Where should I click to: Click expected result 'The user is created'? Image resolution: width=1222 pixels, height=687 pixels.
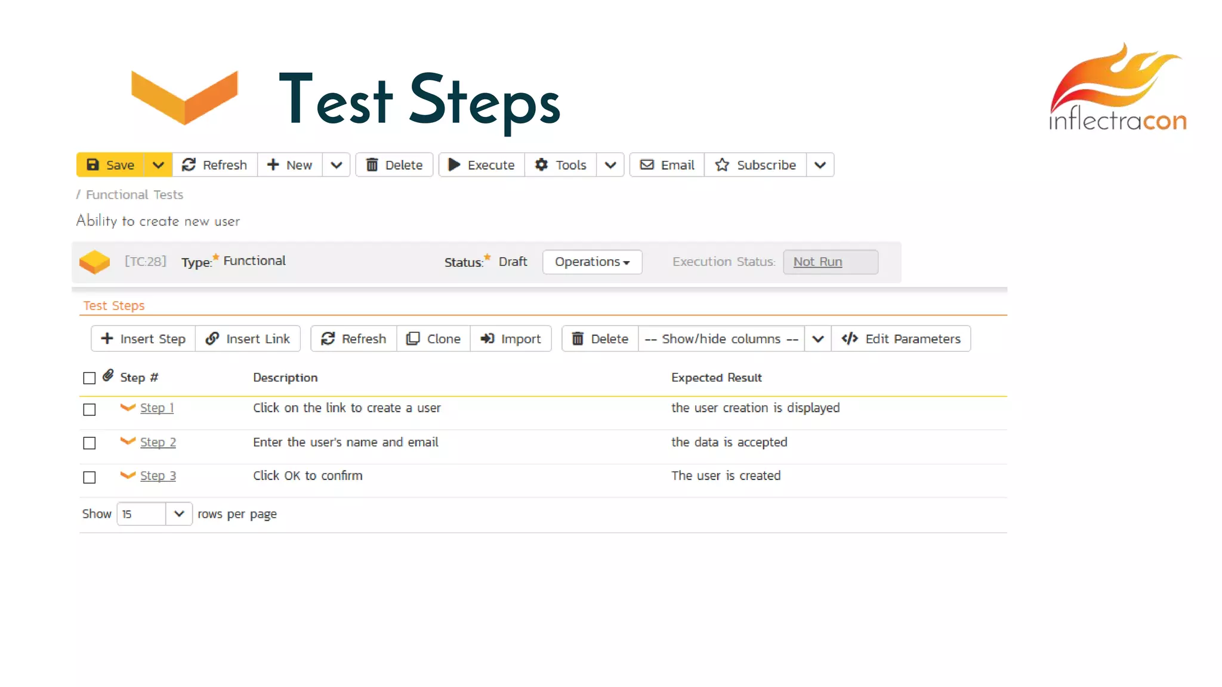coord(726,476)
